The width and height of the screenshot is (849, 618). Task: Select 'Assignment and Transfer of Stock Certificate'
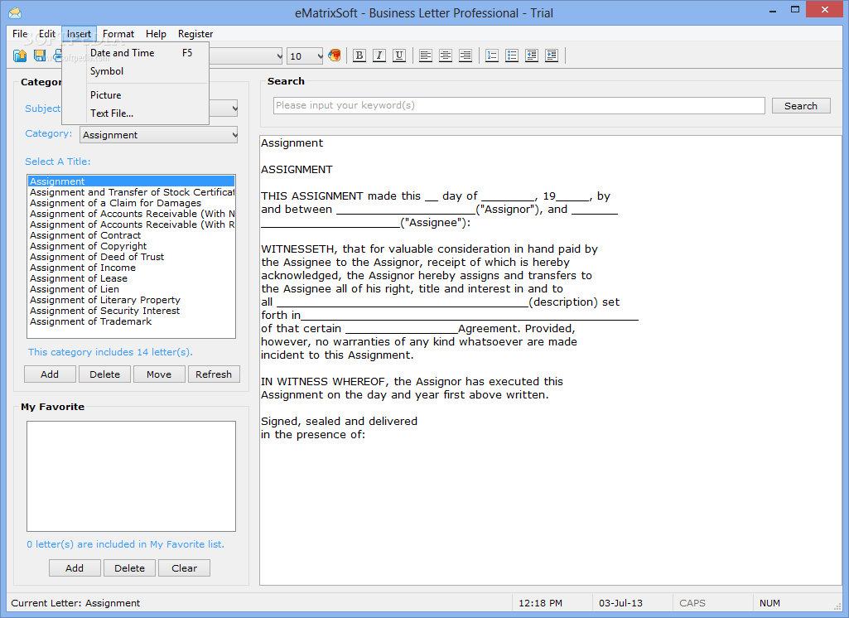coord(132,192)
